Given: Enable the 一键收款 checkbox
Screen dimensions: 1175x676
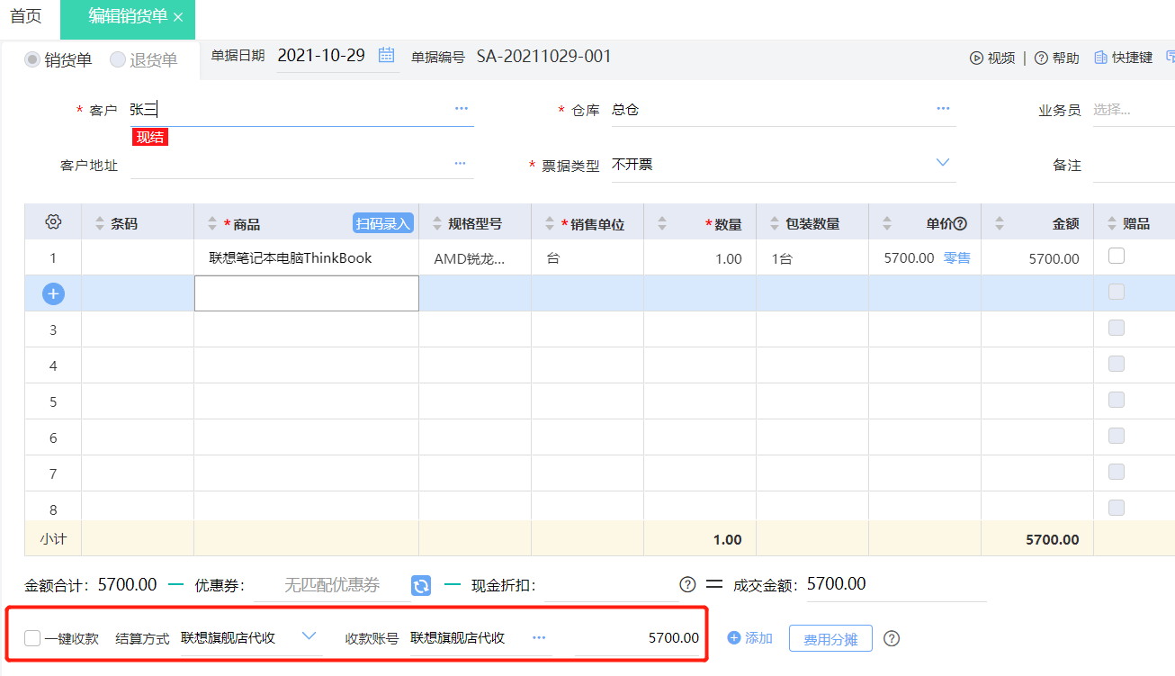Looking at the screenshot, I should (32, 638).
